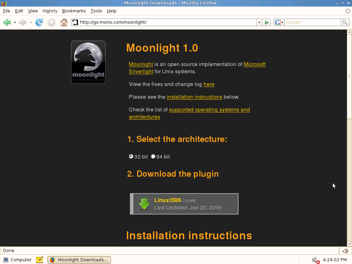Viewport: 352px width, 264px height.
Task: Select the 64 bit architecture option
Action: (153, 156)
